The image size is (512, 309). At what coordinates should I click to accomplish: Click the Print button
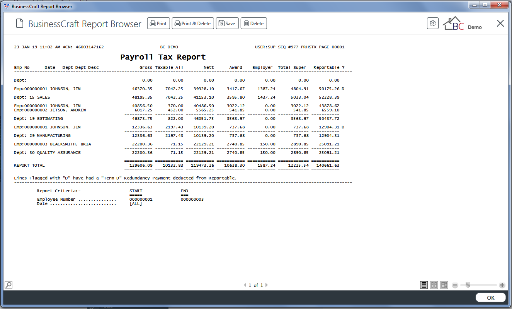coord(158,23)
